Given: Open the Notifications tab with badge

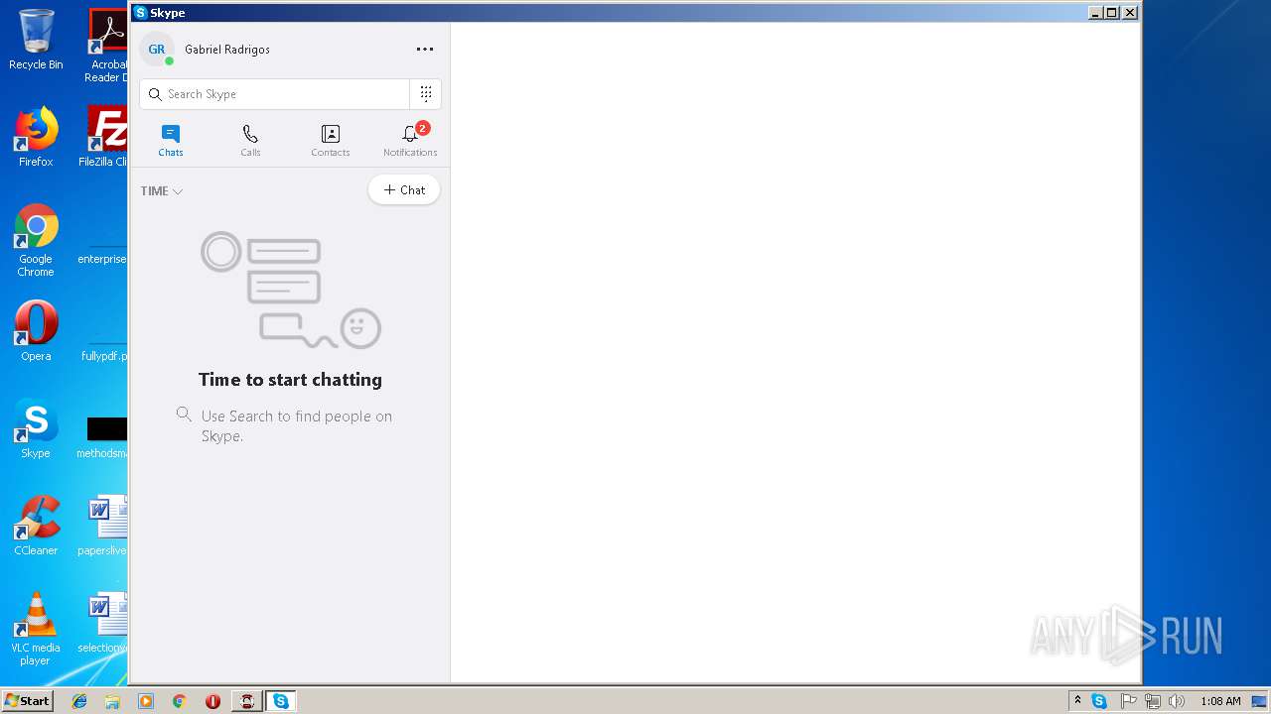Looking at the screenshot, I should pos(410,141).
